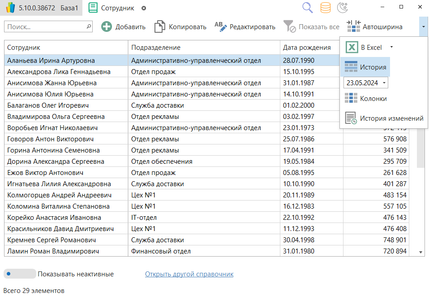Close the Сотрудник tab

pyautogui.click(x=143, y=8)
